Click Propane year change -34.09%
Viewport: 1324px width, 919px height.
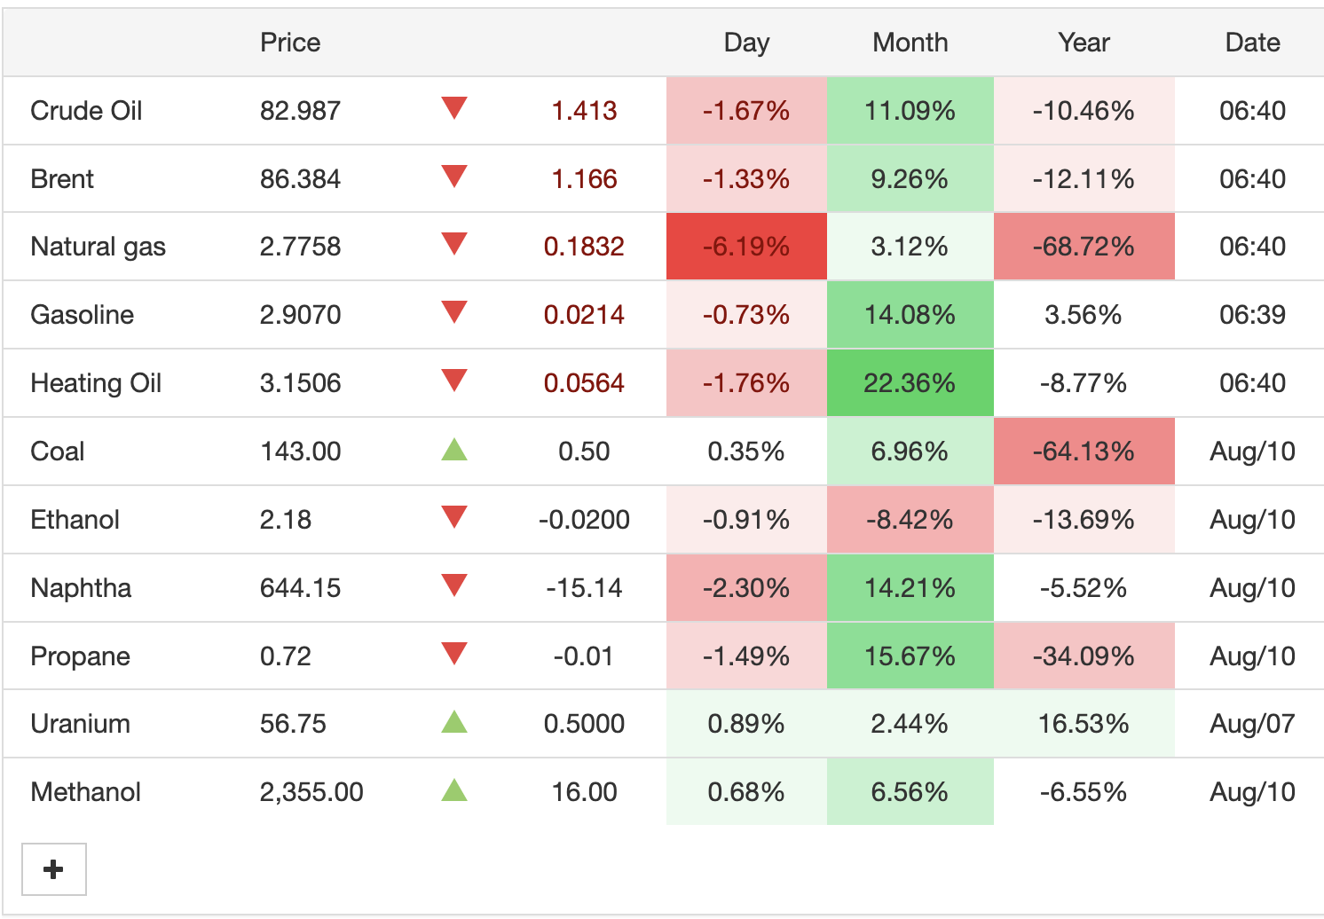[1084, 656]
